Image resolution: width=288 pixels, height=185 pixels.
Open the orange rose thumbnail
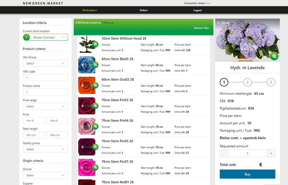(x=87, y=85)
